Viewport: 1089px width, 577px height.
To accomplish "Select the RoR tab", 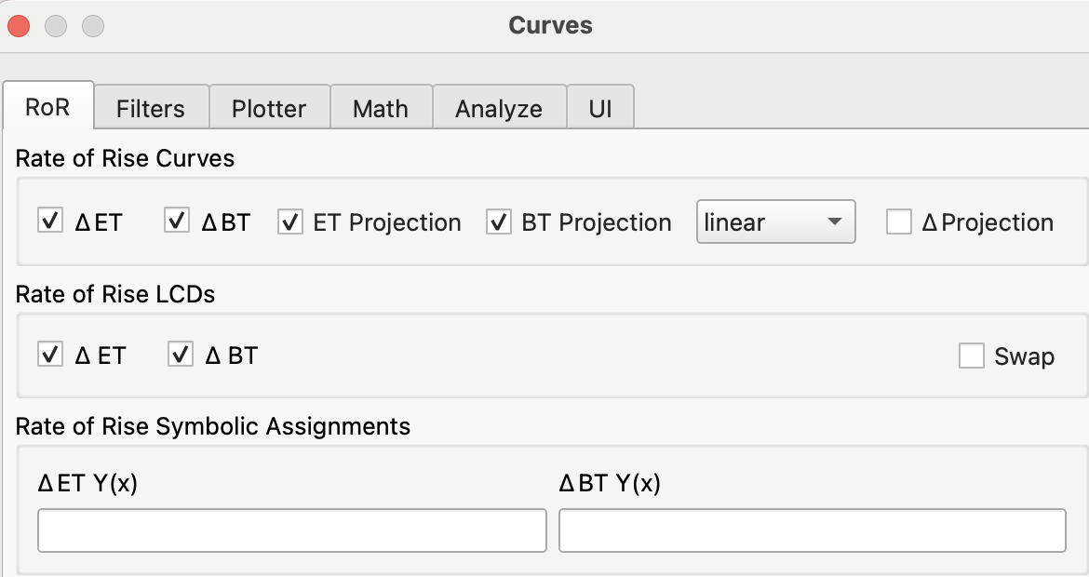I will tap(48, 107).
